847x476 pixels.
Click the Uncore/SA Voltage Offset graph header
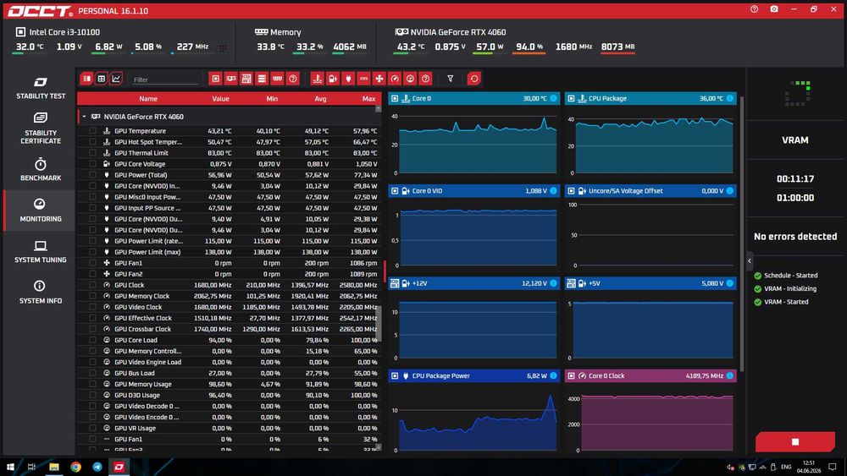650,190
